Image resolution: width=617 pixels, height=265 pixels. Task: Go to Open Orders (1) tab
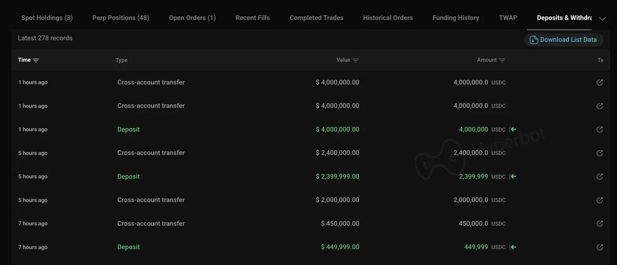[x=192, y=17]
